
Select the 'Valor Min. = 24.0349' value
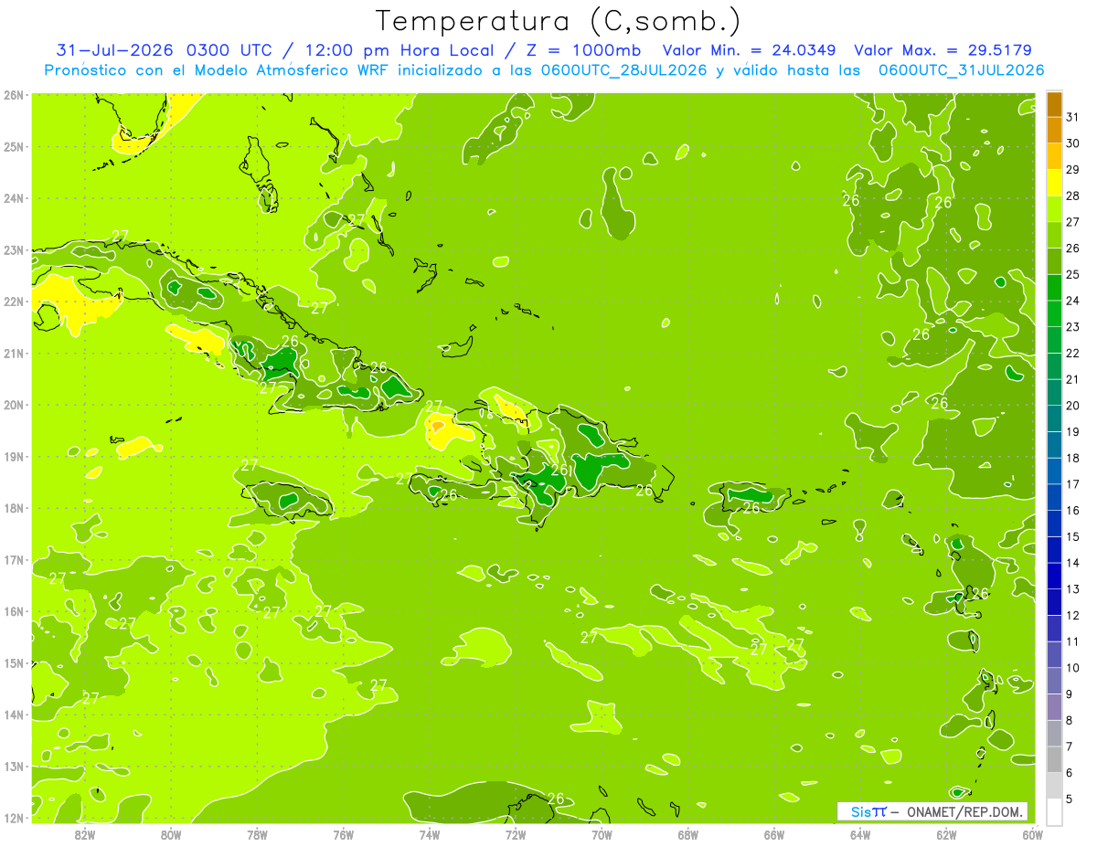coord(750,50)
